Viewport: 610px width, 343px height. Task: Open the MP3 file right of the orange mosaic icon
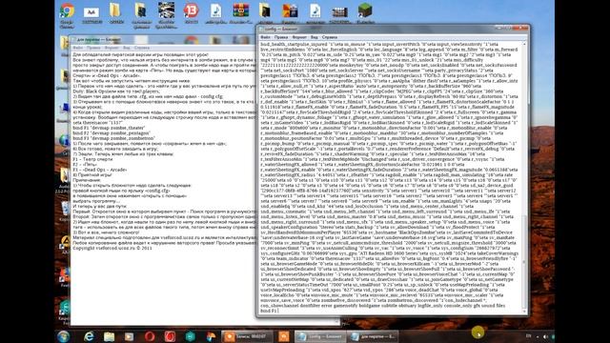(315, 10)
